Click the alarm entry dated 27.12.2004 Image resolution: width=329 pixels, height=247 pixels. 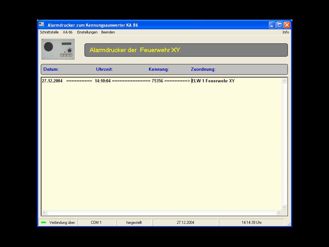(138, 81)
